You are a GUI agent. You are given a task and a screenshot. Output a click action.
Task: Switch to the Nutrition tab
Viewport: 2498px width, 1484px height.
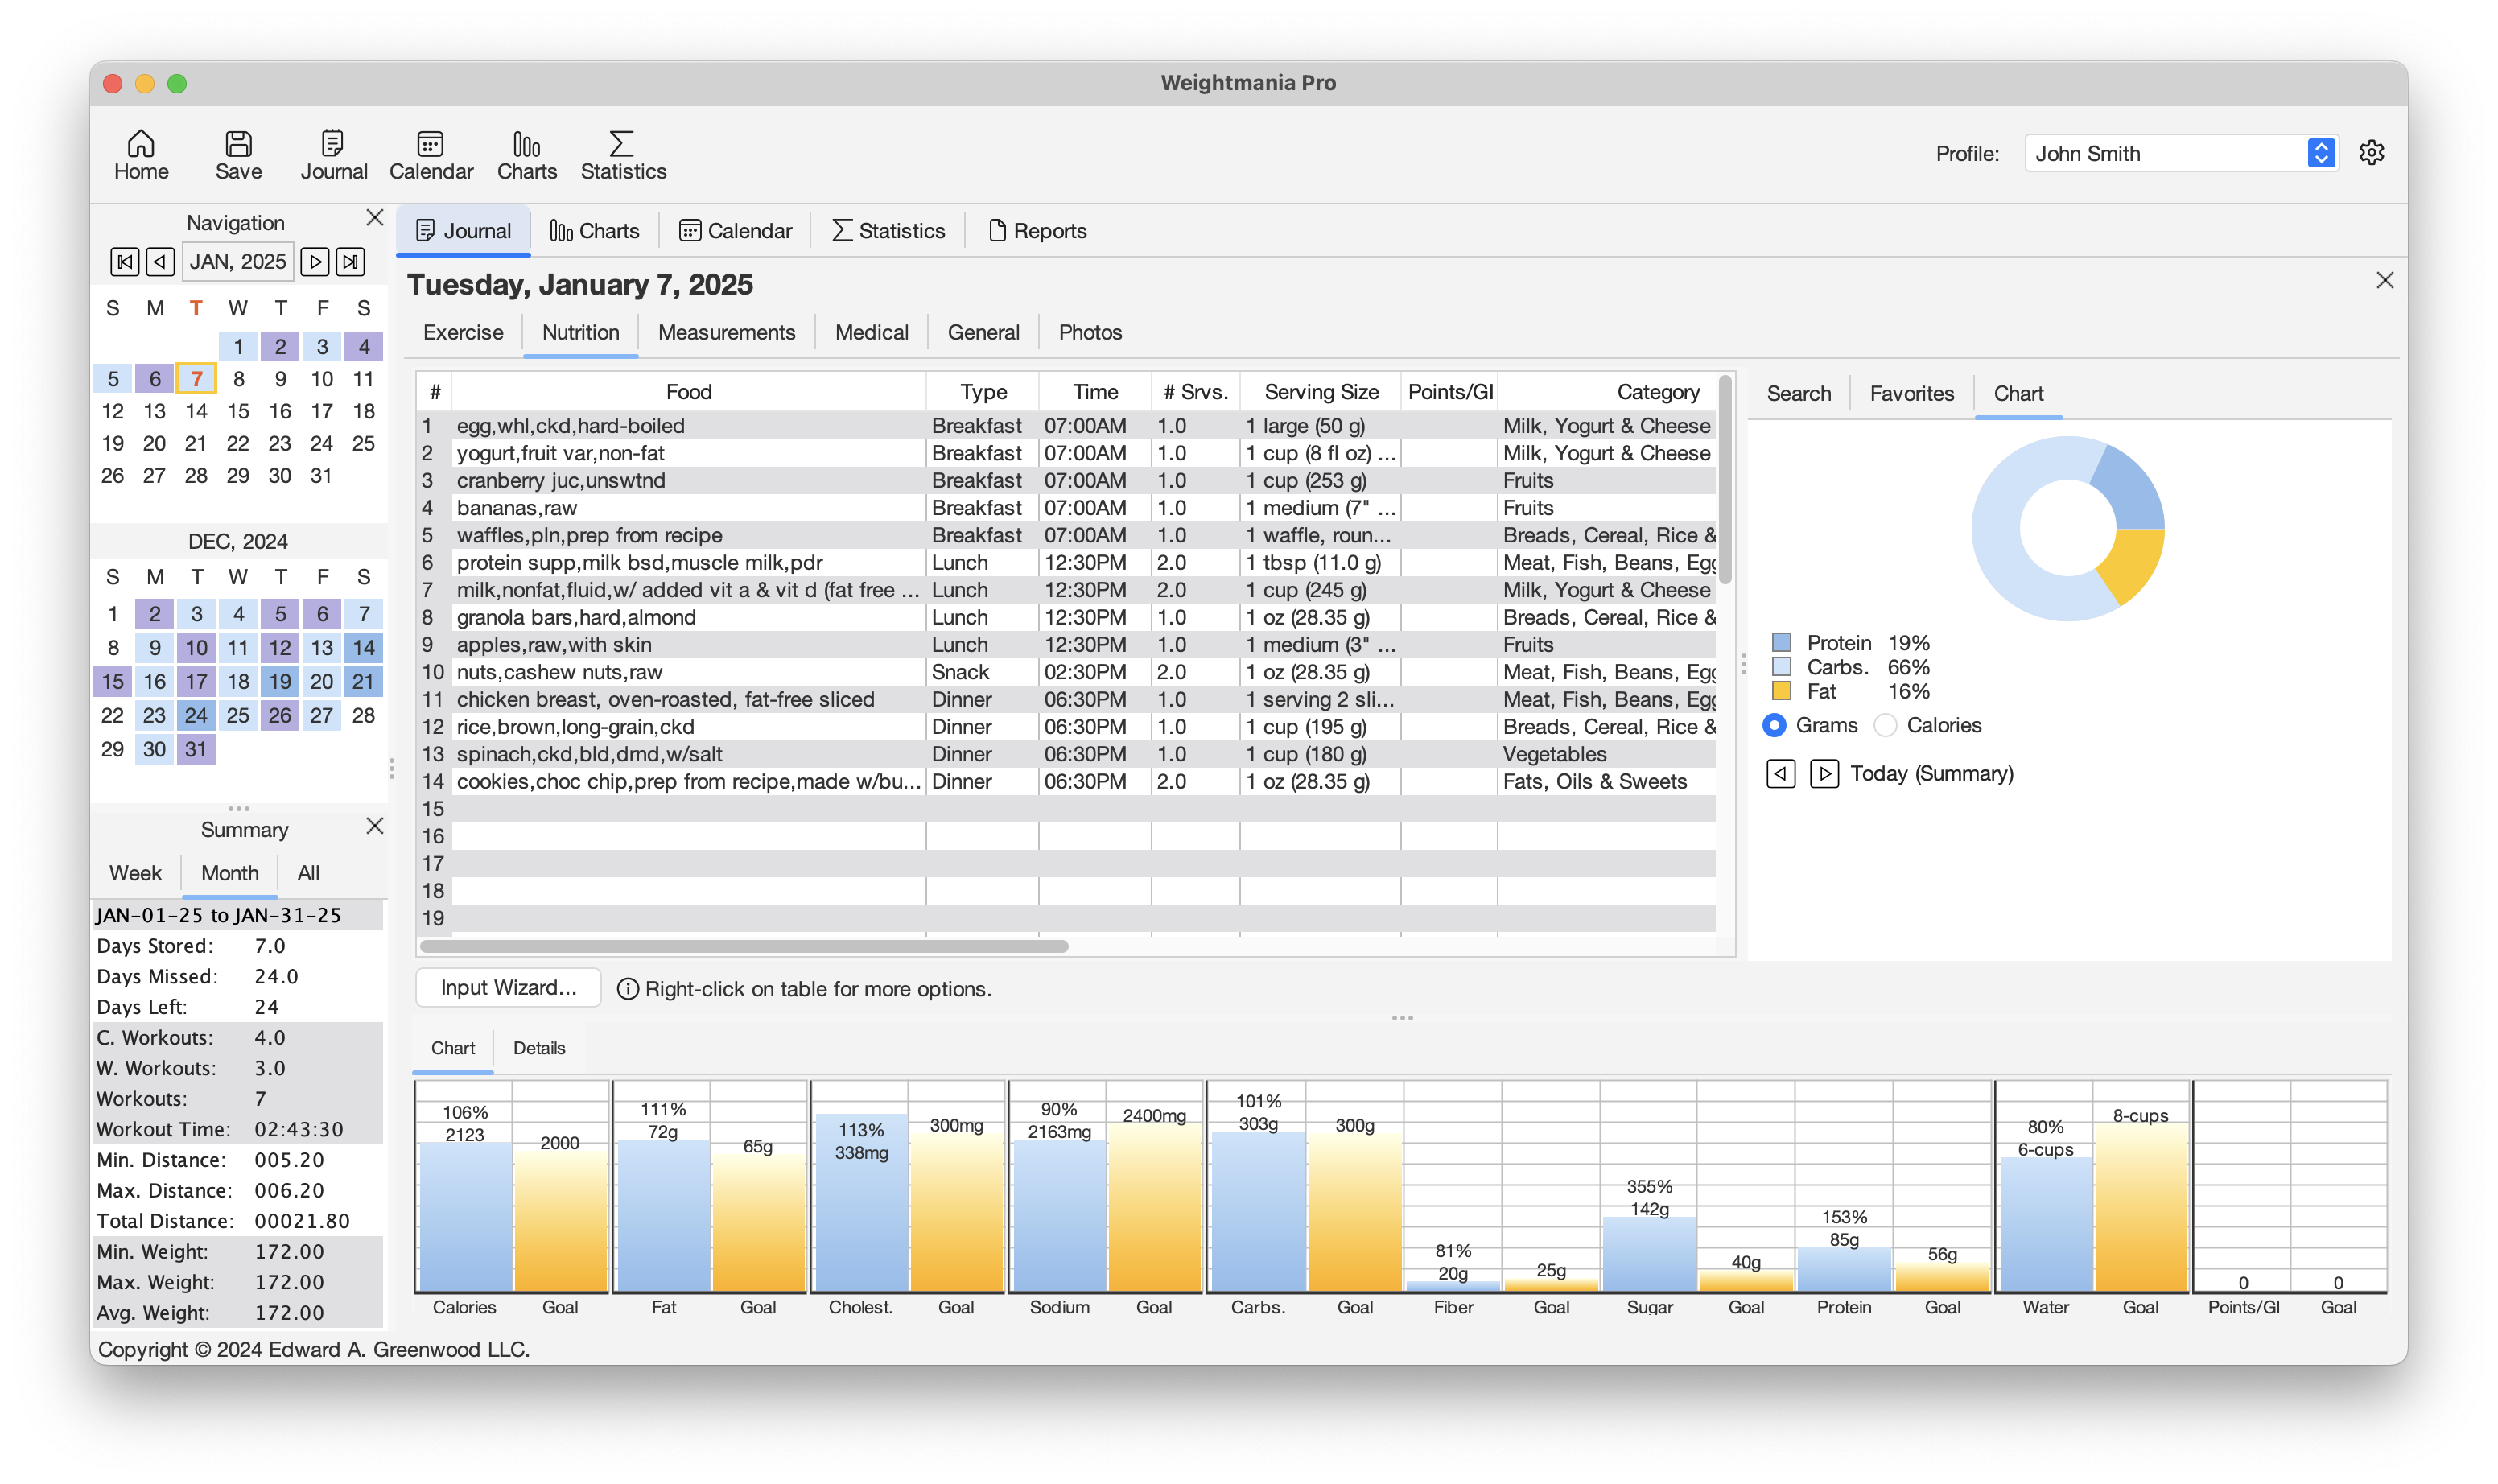click(x=579, y=332)
